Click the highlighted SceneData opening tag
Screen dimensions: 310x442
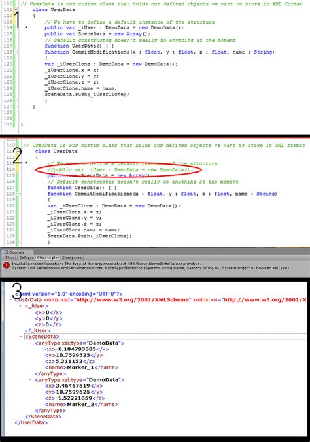(x=42, y=337)
